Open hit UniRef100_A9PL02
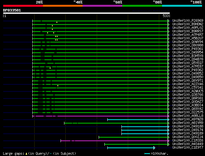 coord(188,28)
